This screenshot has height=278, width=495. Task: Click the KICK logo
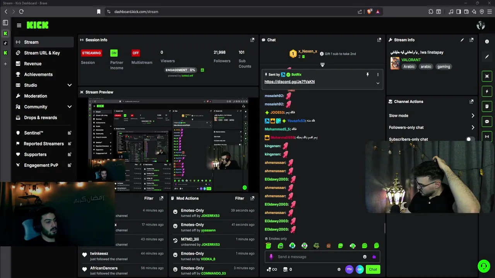pos(38,25)
